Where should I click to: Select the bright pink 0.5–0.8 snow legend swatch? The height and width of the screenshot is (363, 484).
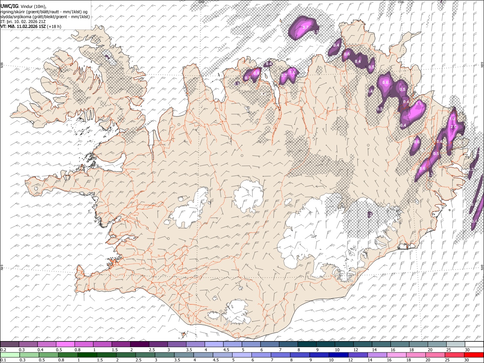[65, 344]
